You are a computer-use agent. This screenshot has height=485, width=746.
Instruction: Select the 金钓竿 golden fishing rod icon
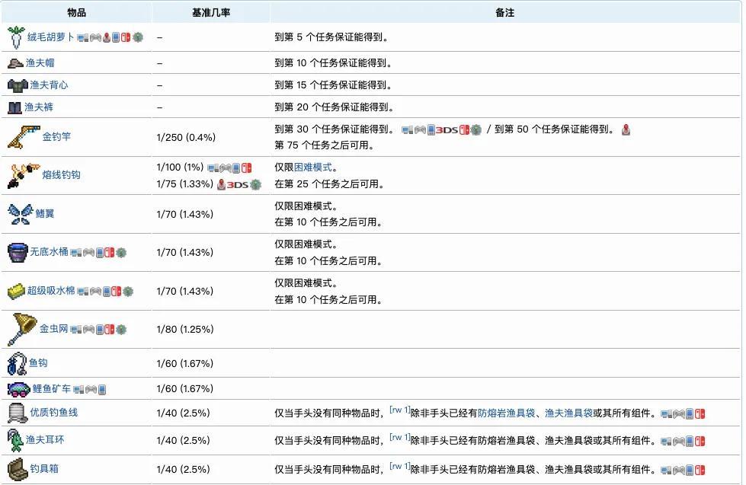point(22,137)
